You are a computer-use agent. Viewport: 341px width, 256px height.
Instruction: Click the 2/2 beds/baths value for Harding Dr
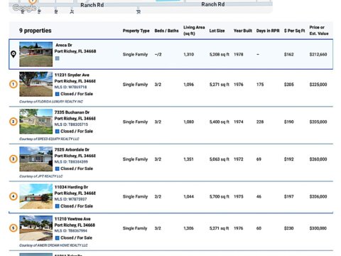158,196
